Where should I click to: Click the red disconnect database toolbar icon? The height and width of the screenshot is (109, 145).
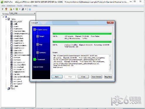(6, 9)
